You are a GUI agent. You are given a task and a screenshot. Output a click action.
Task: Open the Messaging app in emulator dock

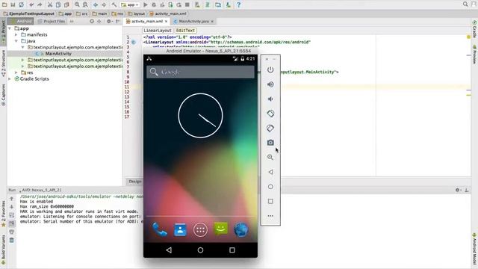point(221,229)
